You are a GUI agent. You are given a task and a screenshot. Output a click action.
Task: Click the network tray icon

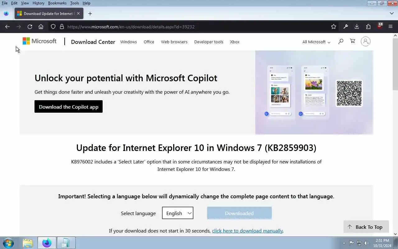(x=359, y=243)
